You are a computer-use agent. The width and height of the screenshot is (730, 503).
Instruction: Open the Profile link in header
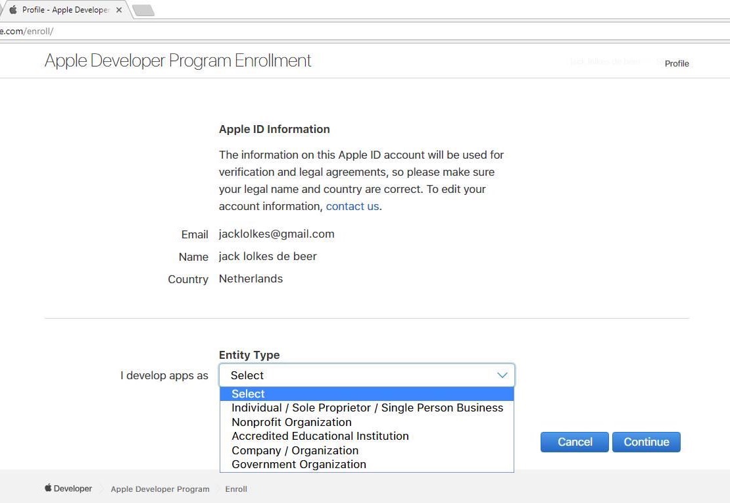[677, 63]
